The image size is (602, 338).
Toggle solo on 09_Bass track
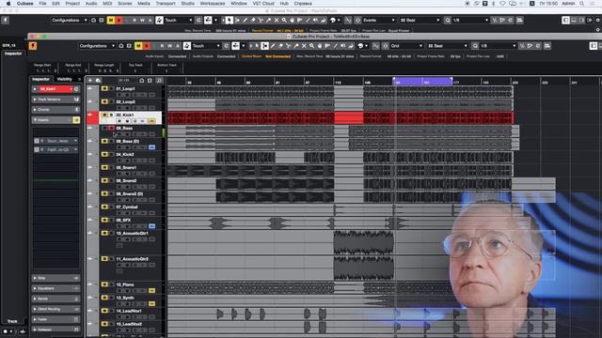pos(111,128)
